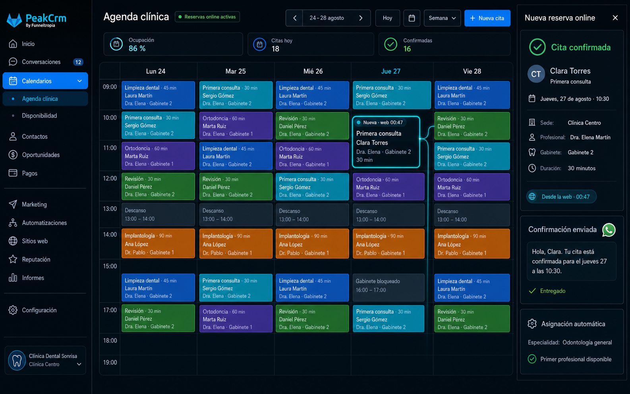Viewport: 630px width, 394px height.
Task: Select Agenda clínica submenu item
Action: (x=45, y=99)
